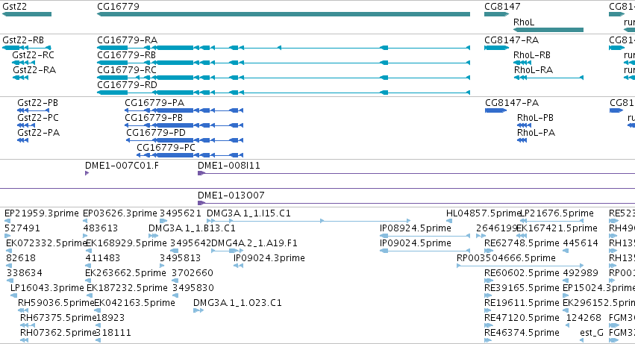Click the 338634 EST feature
Screen dimensions: 635x344
pyautogui.click(x=10, y=281)
